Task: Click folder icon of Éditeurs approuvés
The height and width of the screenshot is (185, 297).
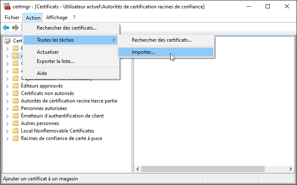Action: (x=15, y=86)
